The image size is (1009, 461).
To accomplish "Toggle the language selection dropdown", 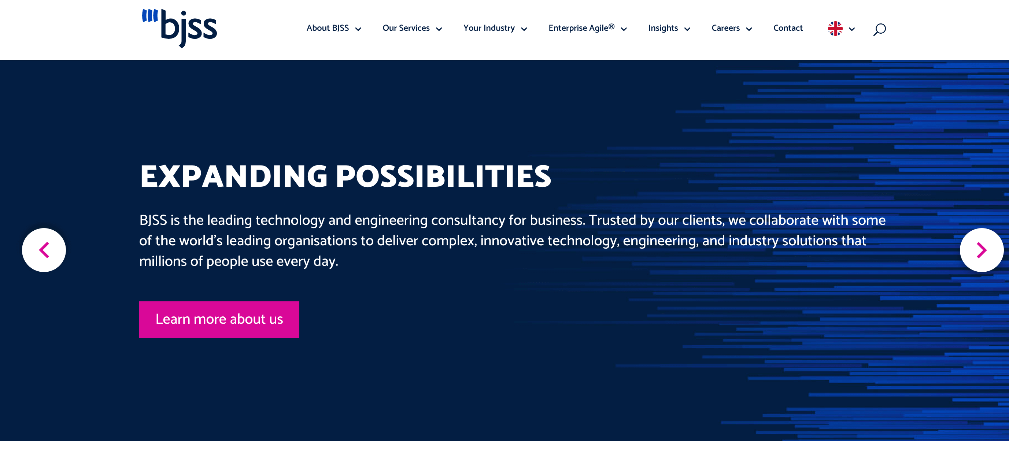I will pyautogui.click(x=841, y=28).
